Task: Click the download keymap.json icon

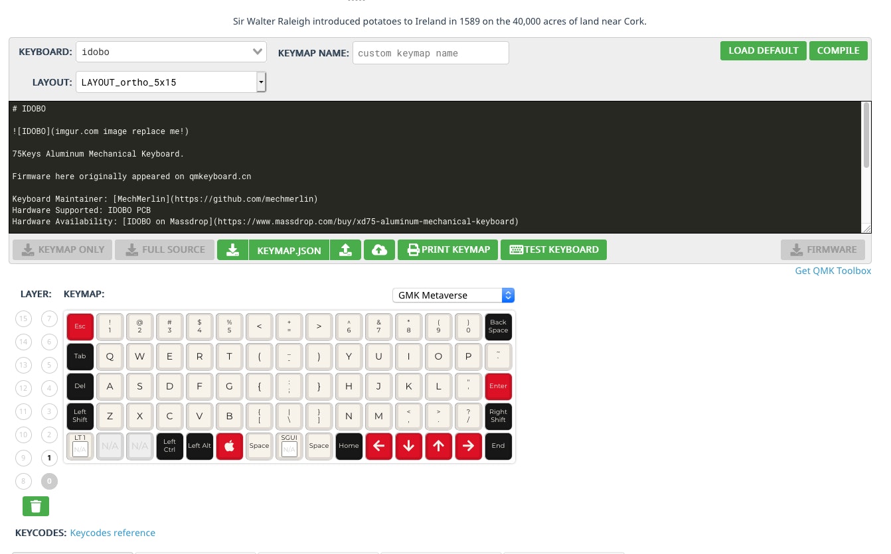Action: (x=232, y=249)
